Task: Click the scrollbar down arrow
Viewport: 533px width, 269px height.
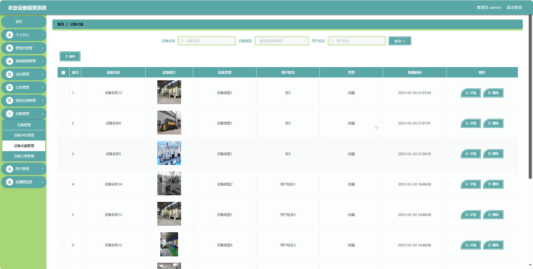Action: click(530, 265)
